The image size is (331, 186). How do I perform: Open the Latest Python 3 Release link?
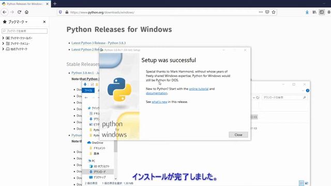click(x=99, y=43)
